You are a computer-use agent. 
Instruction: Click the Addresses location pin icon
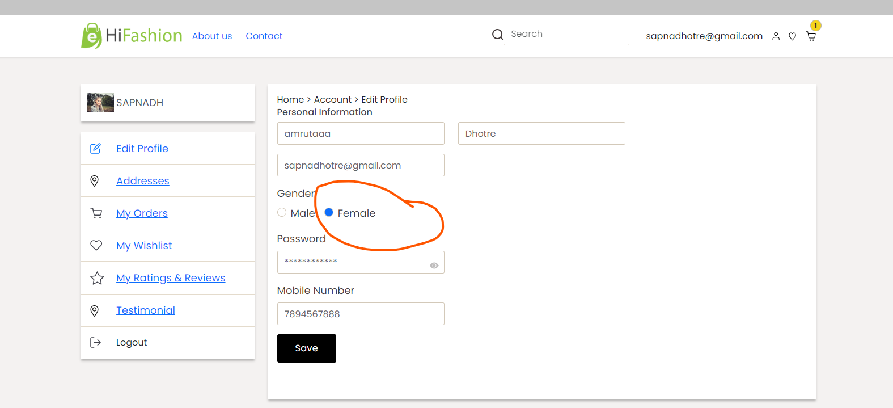(x=95, y=181)
